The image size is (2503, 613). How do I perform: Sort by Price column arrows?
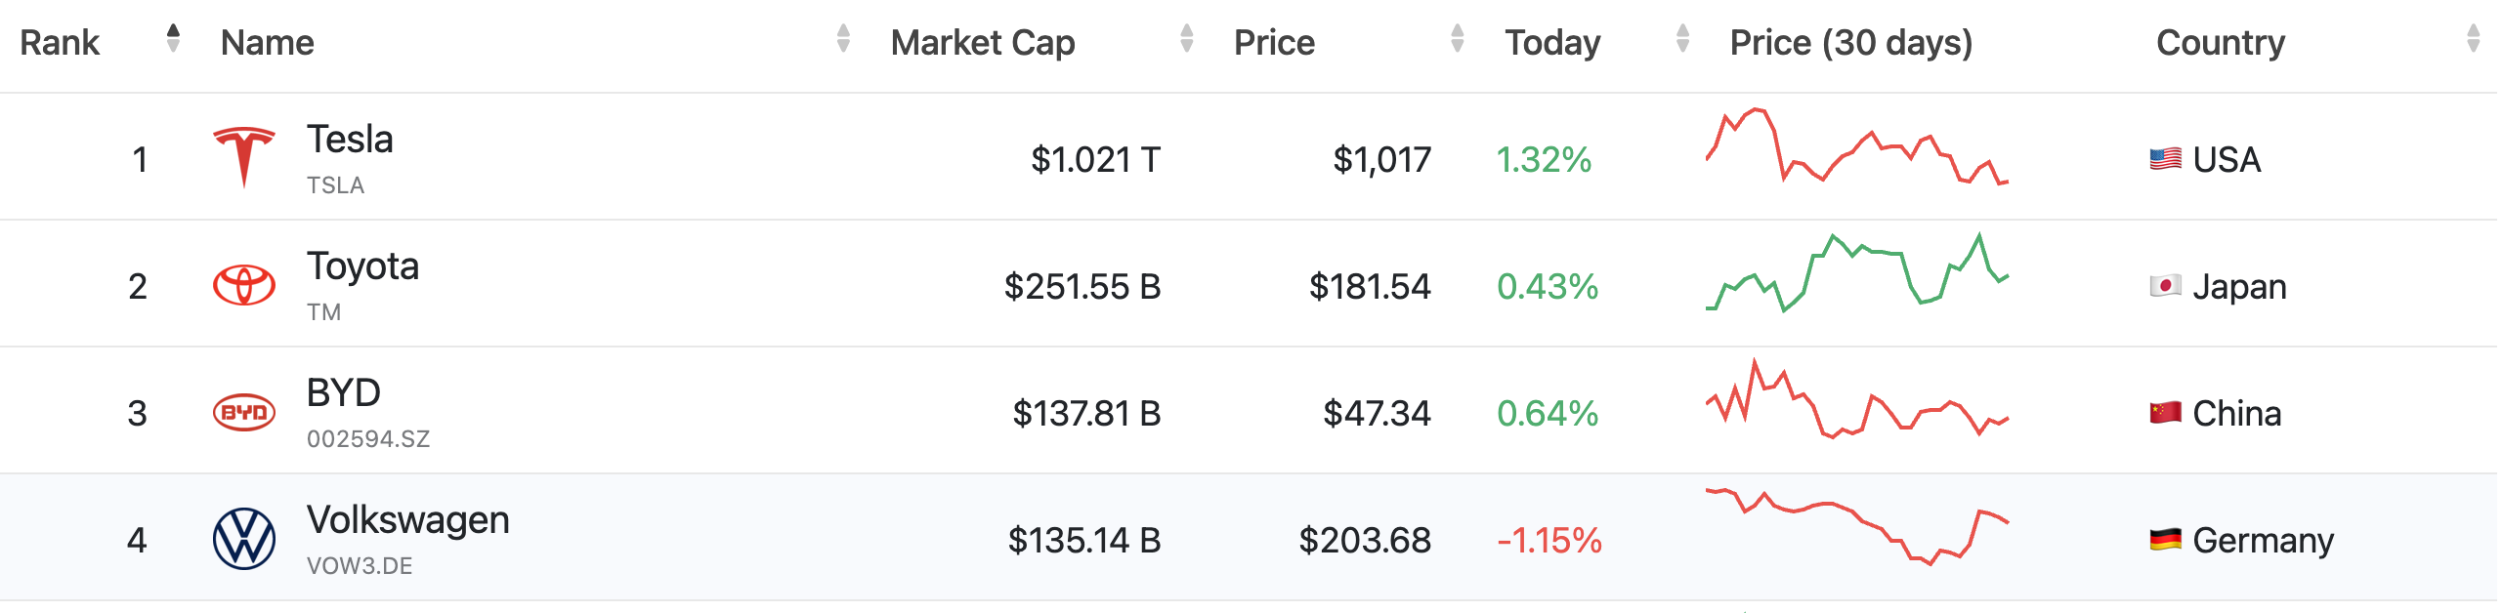pos(1457,39)
